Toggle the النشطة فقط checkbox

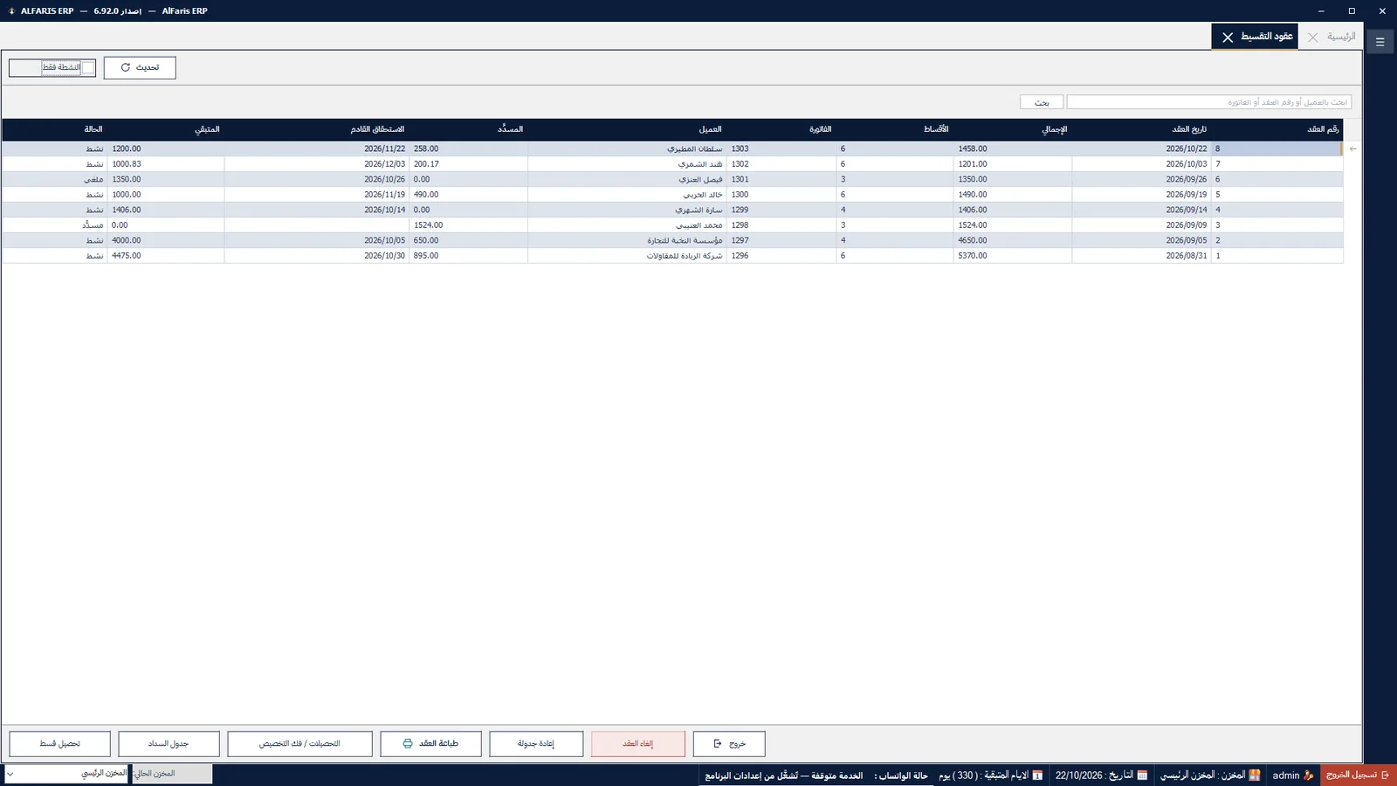click(x=87, y=68)
